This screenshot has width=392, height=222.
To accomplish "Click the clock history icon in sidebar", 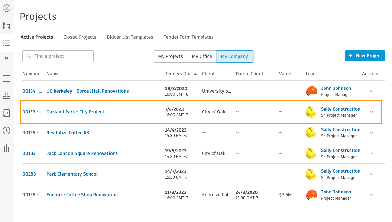I will point(7,131).
